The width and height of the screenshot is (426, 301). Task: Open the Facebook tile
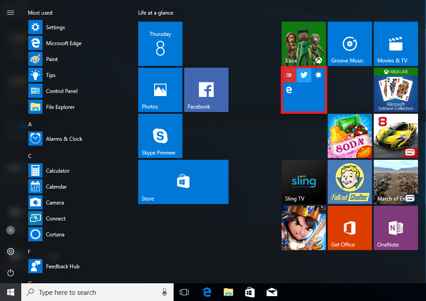(206, 90)
